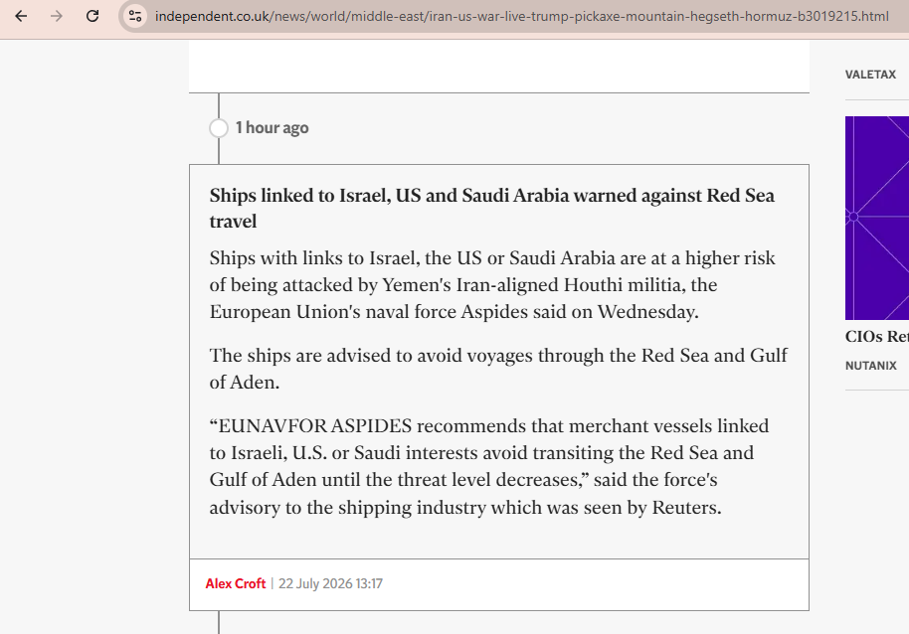Click the '1 hour ago' time label
The image size is (909, 634).
click(272, 128)
